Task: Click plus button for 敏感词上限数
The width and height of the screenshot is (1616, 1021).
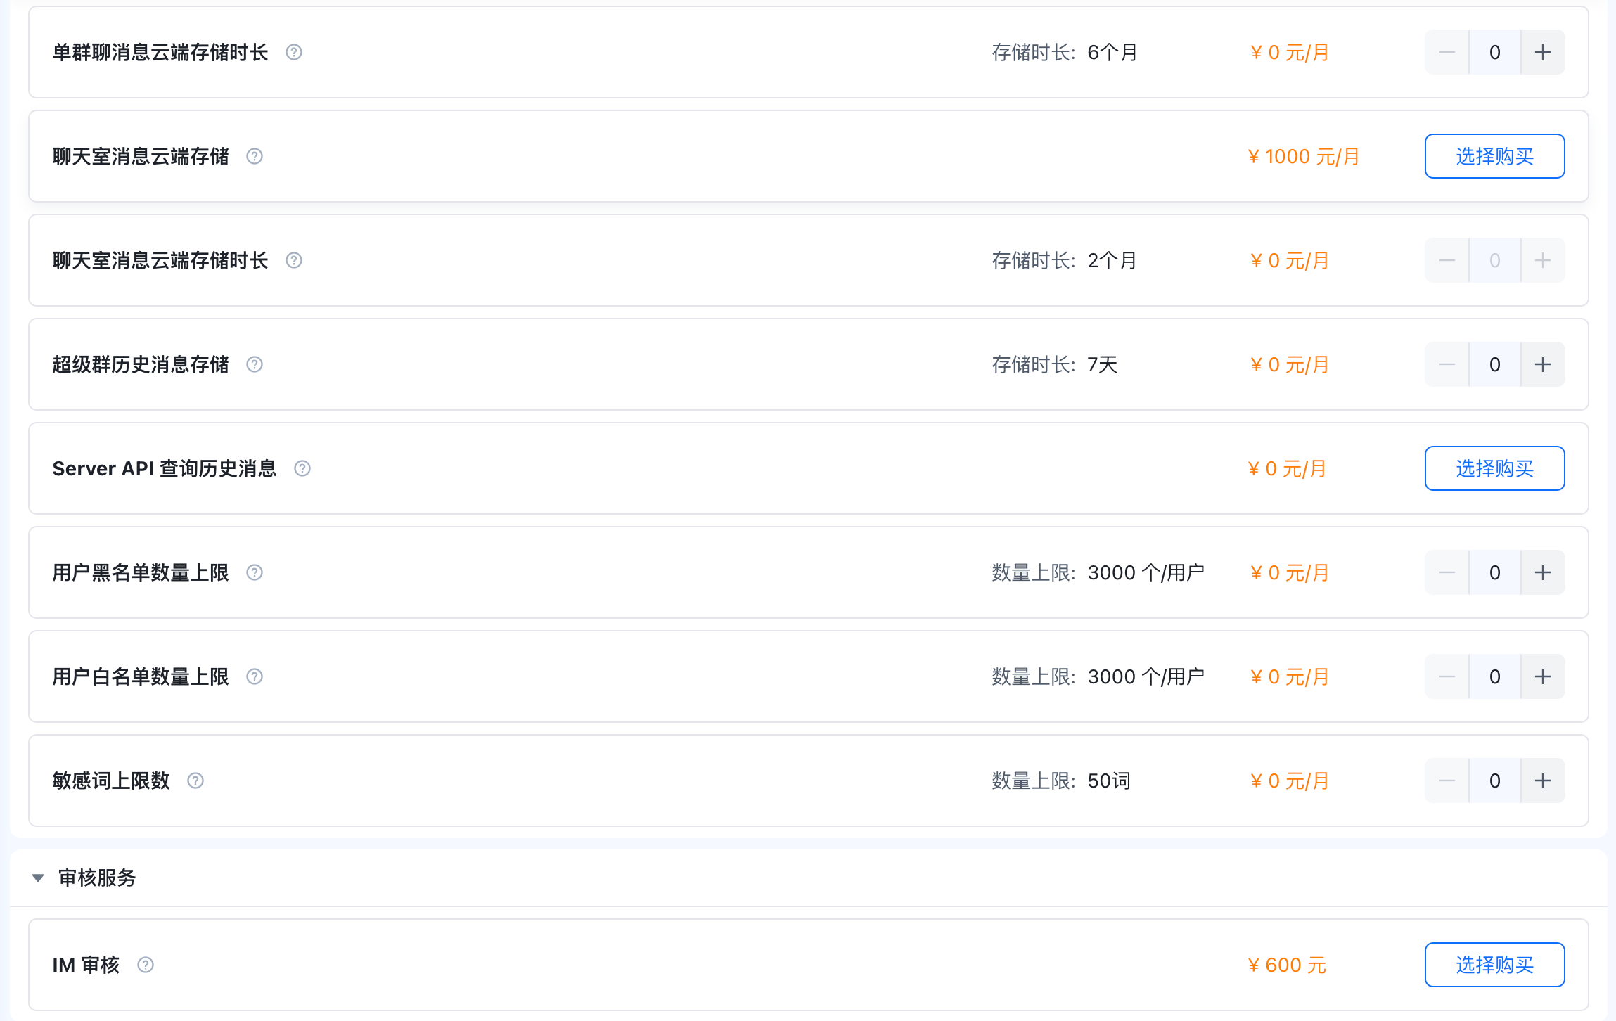Action: coord(1543,781)
